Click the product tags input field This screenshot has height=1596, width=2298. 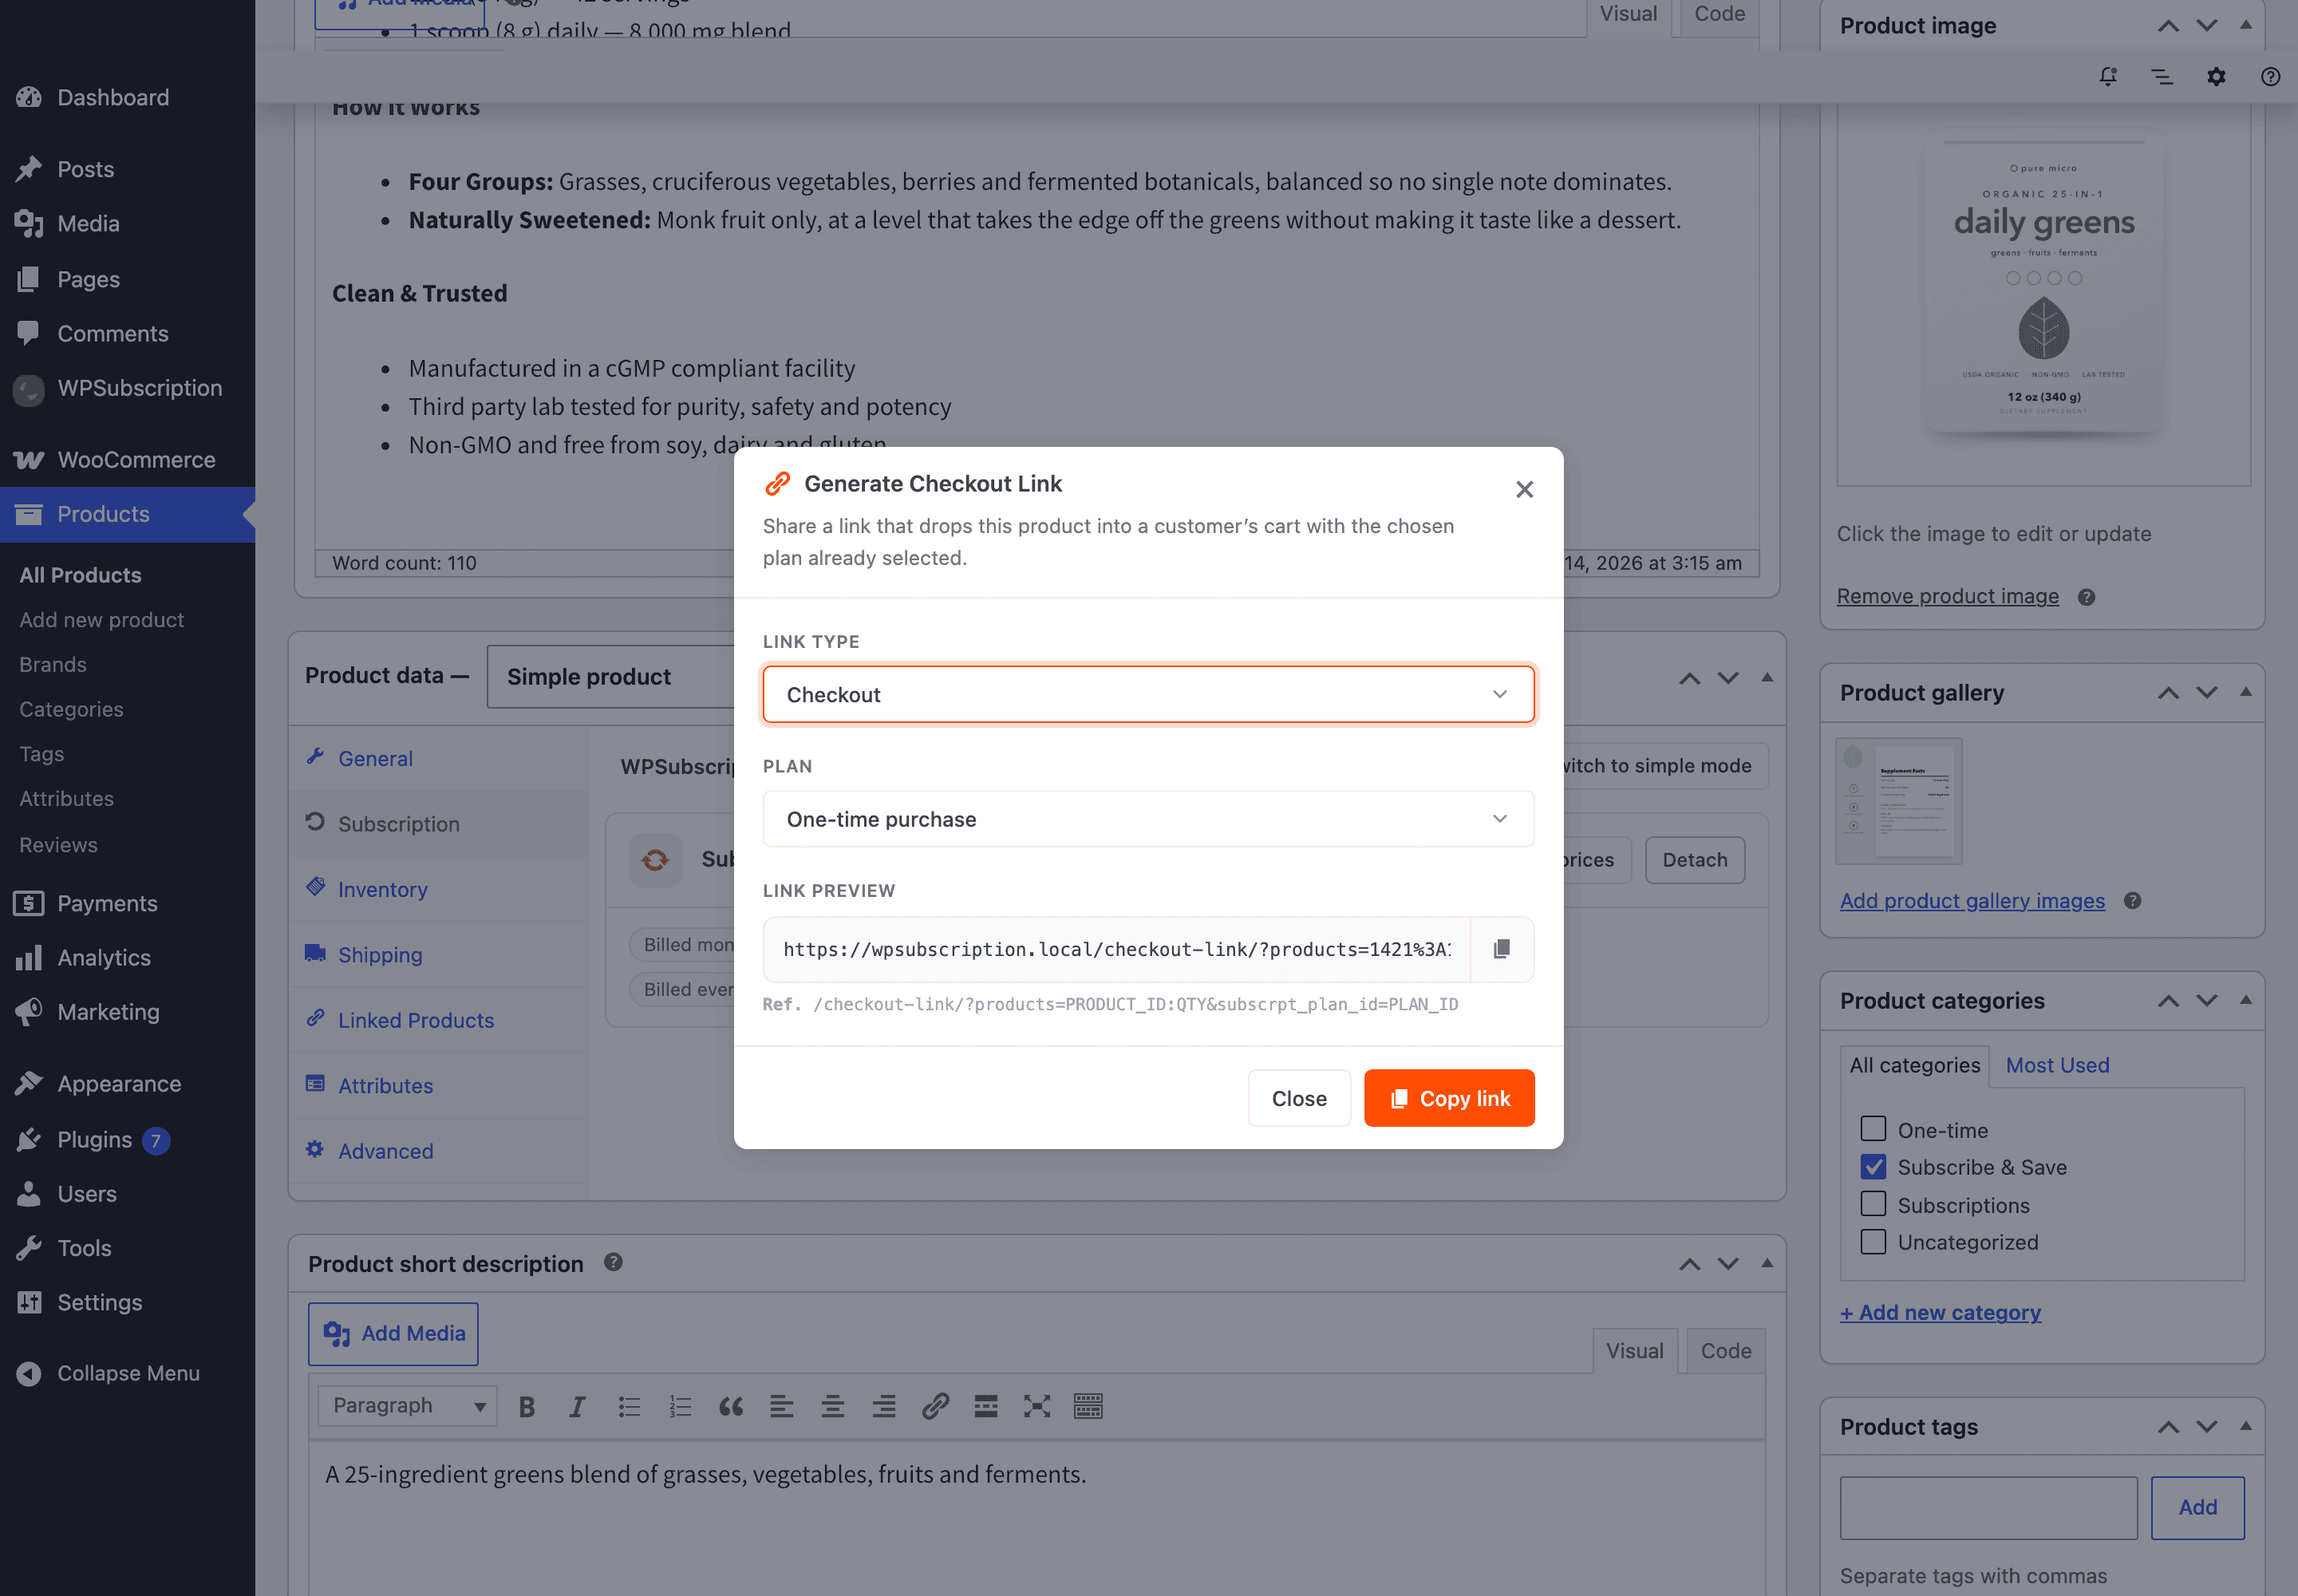tap(1988, 1507)
